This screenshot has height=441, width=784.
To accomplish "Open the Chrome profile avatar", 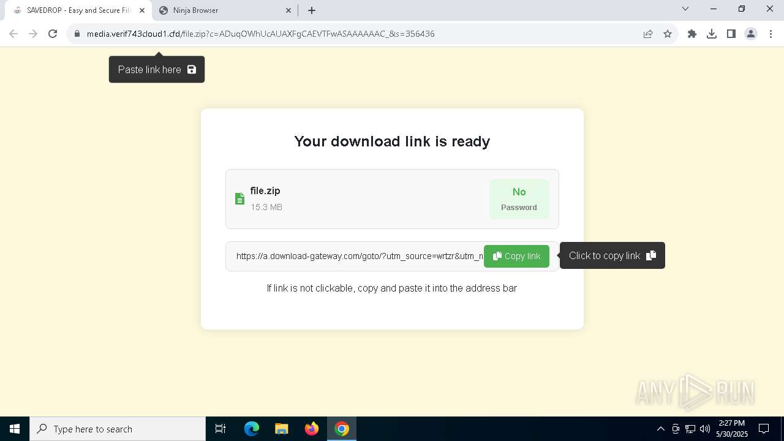I will [751, 34].
